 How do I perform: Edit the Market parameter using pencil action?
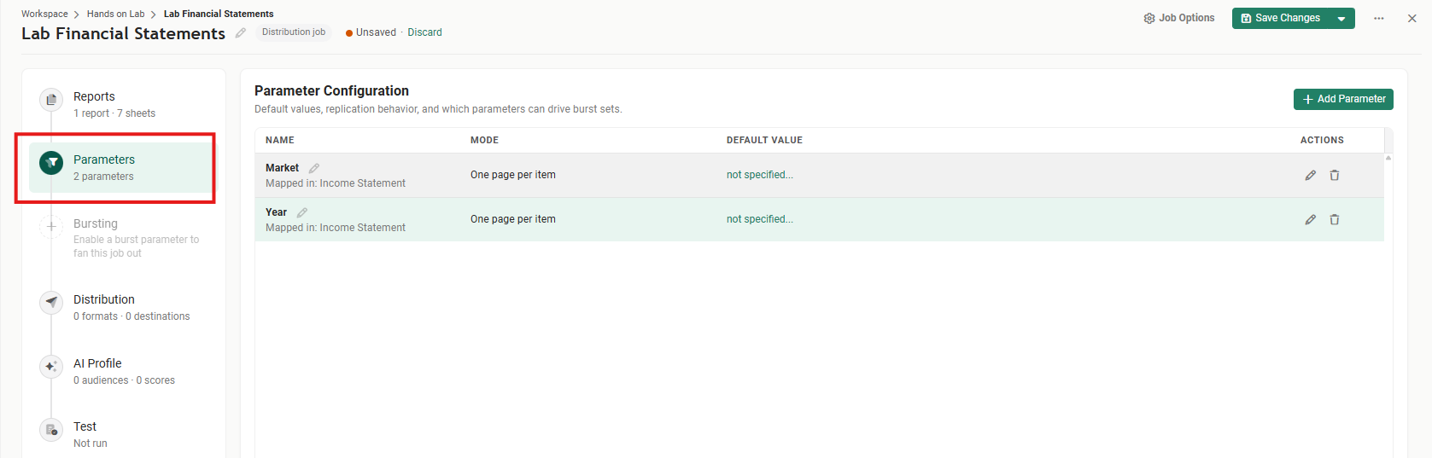click(1310, 175)
